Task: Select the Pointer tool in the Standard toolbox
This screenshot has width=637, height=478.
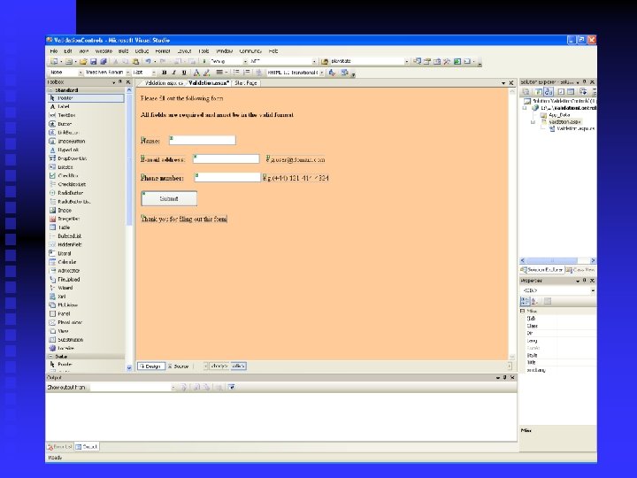Action: pyautogui.click(x=86, y=98)
